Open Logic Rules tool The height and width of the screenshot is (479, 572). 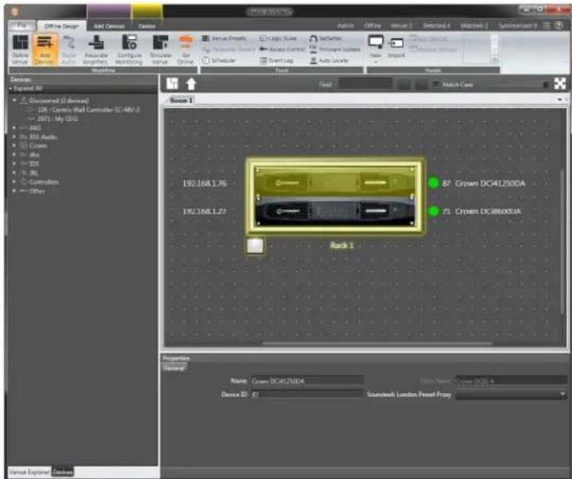278,38
